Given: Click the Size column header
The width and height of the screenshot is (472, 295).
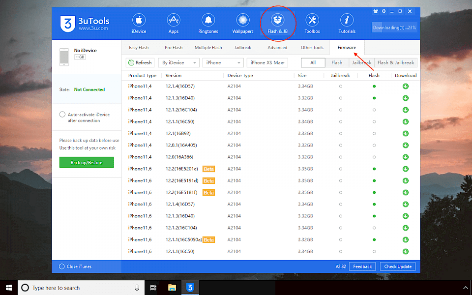Looking at the screenshot, I should (302, 76).
